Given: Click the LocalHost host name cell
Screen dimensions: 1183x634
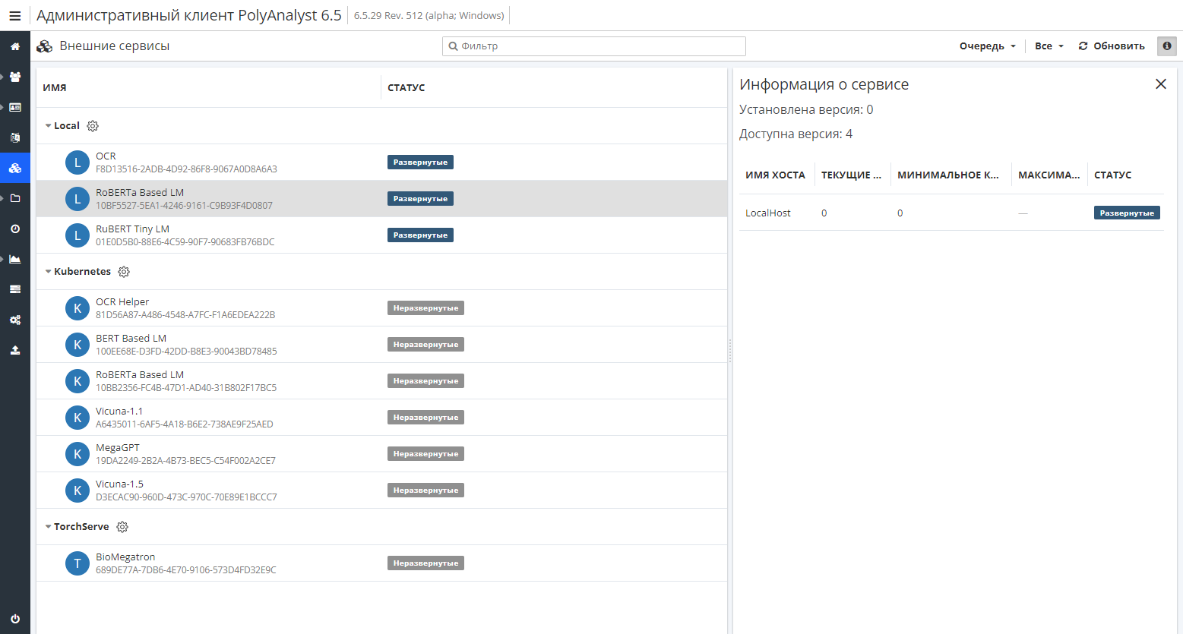Looking at the screenshot, I should 767,213.
